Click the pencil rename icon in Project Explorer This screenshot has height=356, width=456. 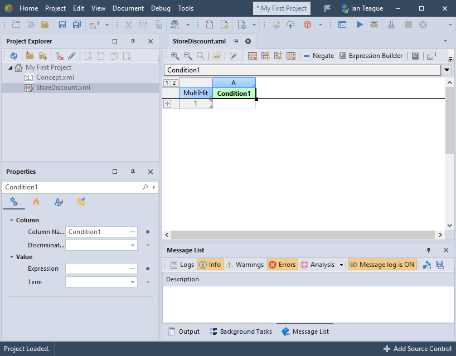(72, 56)
